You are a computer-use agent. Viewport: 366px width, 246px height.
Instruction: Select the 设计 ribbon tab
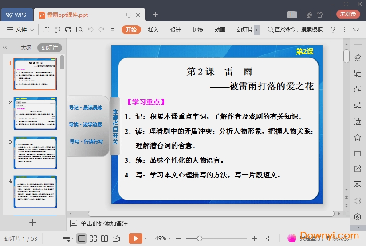[176, 30]
